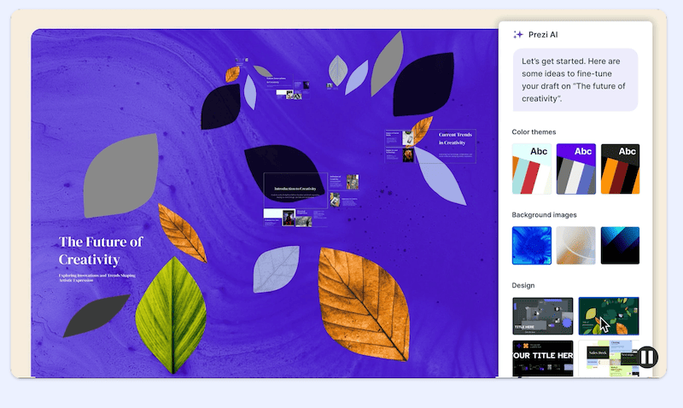Click 'The Future of Creativity' title text
This screenshot has height=408, width=683.
pos(100,250)
